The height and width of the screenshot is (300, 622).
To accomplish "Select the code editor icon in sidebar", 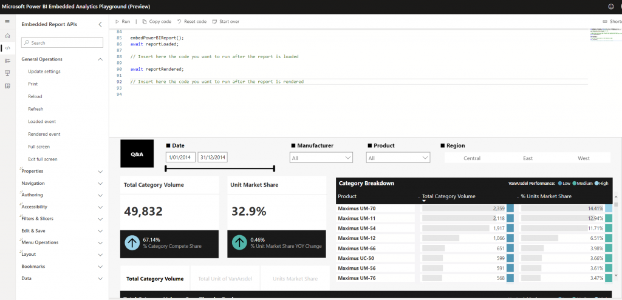I will click(x=7, y=48).
